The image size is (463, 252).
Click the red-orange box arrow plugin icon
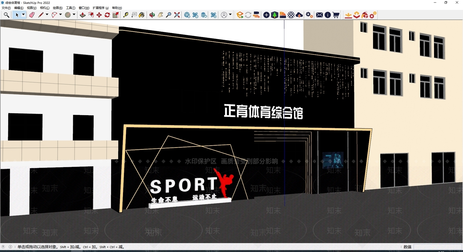point(357,15)
